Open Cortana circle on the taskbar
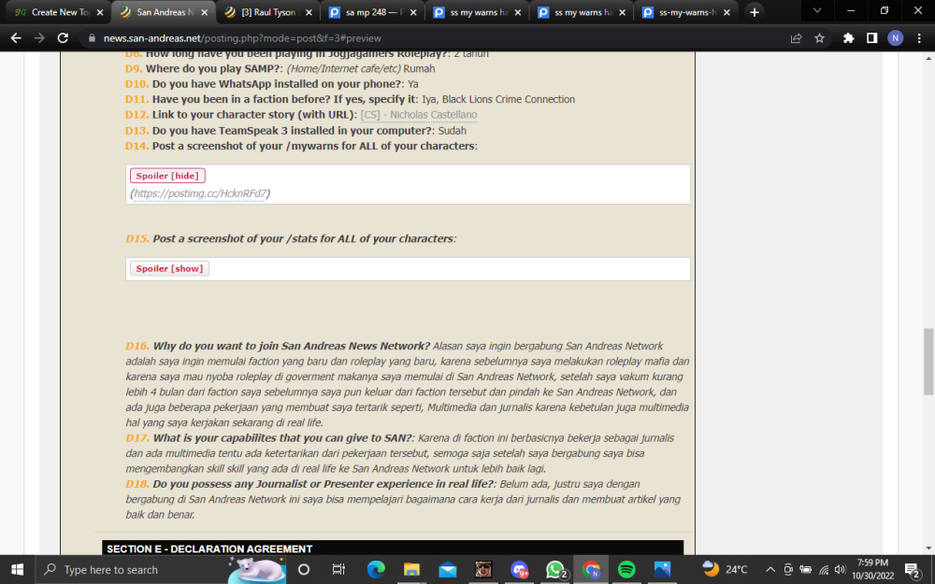Viewport: 935px width, 584px height. click(x=304, y=570)
